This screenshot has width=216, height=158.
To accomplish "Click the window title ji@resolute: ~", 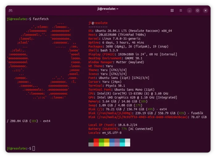I will [108, 9].
